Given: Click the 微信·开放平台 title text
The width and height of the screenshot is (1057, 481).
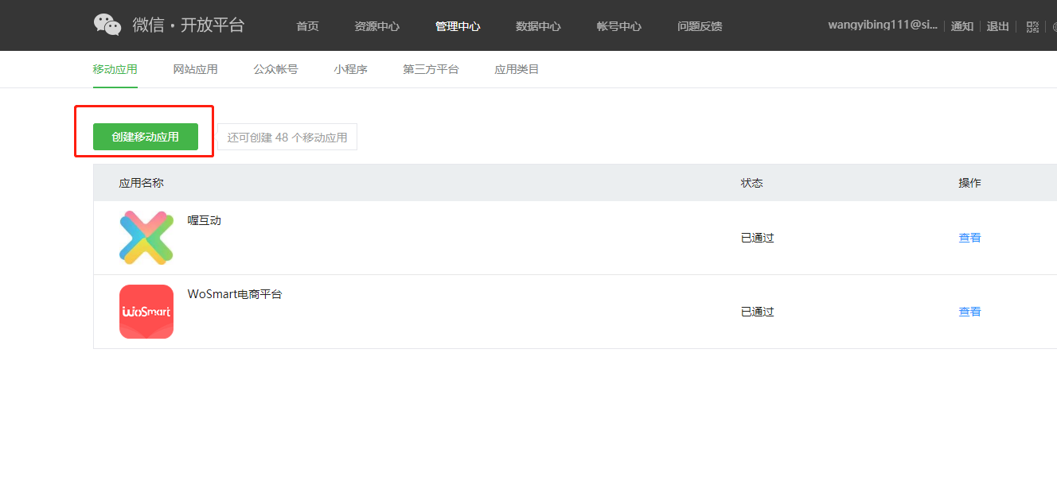Looking at the screenshot, I should click(x=189, y=25).
